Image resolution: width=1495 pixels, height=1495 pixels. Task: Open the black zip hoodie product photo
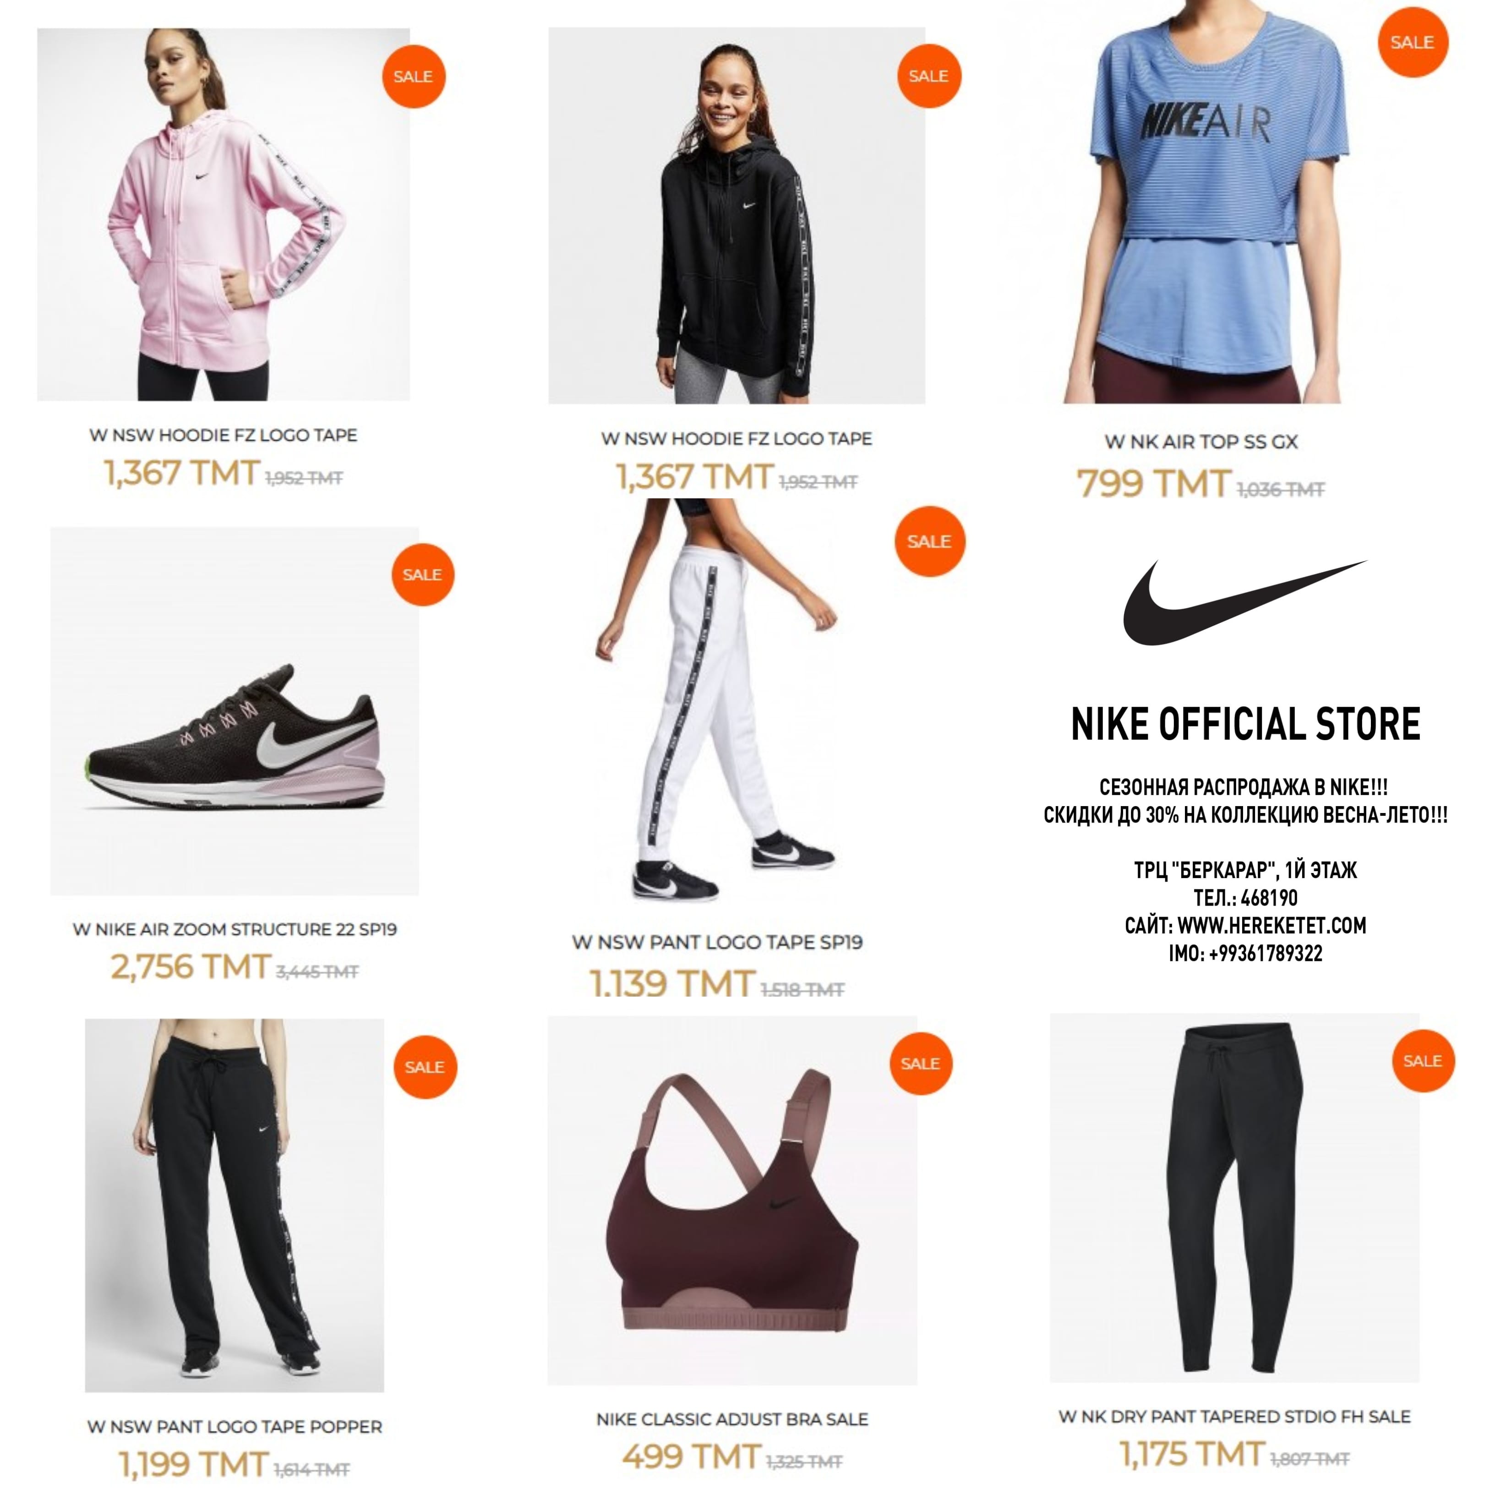tap(737, 216)
